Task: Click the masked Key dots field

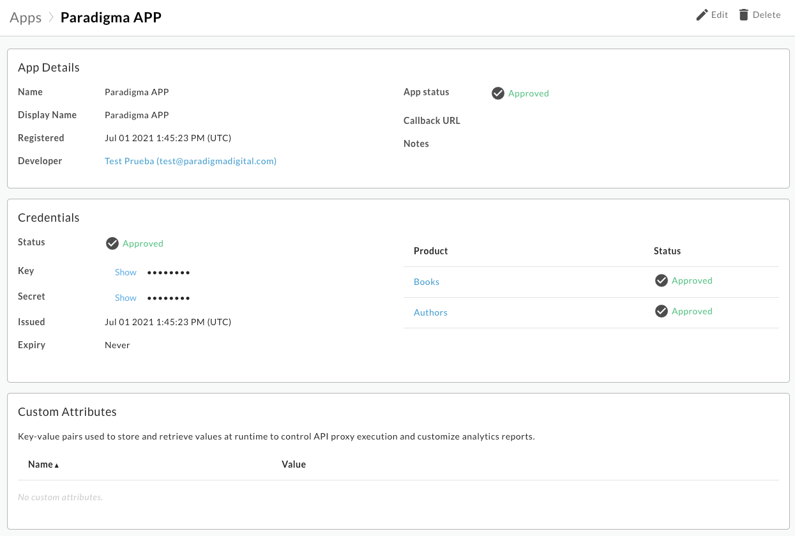Action: tap(168, 272)
